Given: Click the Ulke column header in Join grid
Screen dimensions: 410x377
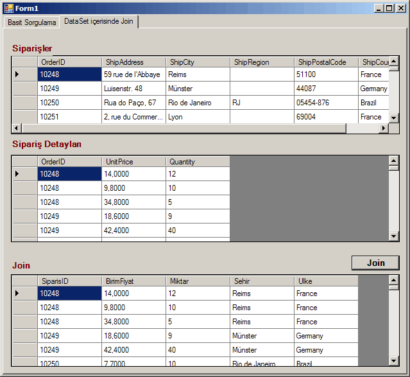Looking at the screenshot, I should click(x=326, y=281).
